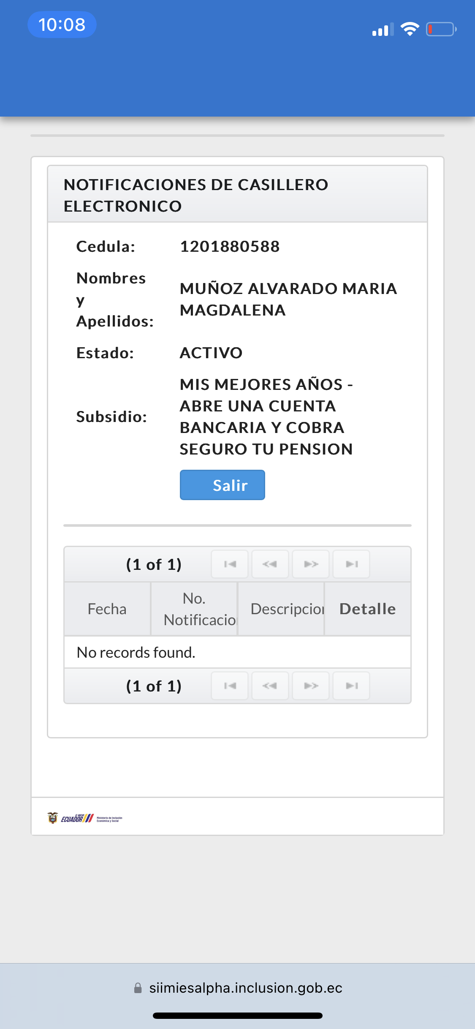Go to first page in top paginator
This screenshot has width=475, height=1029.
click(x=230, y=564)
